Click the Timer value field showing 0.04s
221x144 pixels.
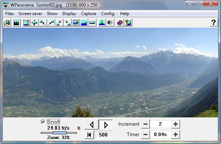[160, 135]
